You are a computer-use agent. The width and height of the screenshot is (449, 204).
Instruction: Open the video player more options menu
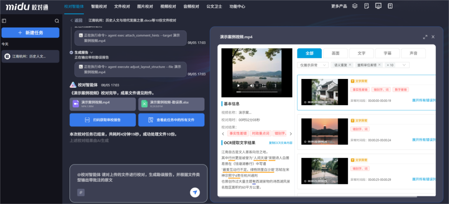(275, 86)
